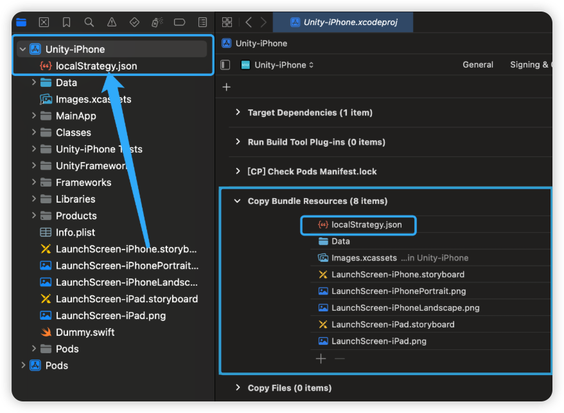Select Info.plist in the navigator
564x413 pixels.
coord(75,232)
